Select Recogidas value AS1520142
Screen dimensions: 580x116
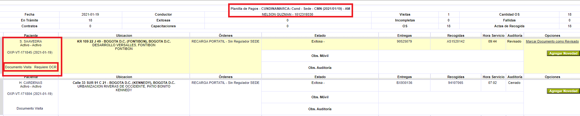pos(456,41)
